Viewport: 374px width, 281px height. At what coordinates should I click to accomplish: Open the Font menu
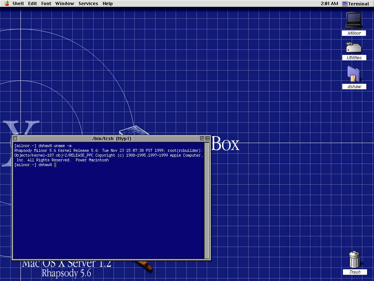pyautogui.click(x=46, y=4)
